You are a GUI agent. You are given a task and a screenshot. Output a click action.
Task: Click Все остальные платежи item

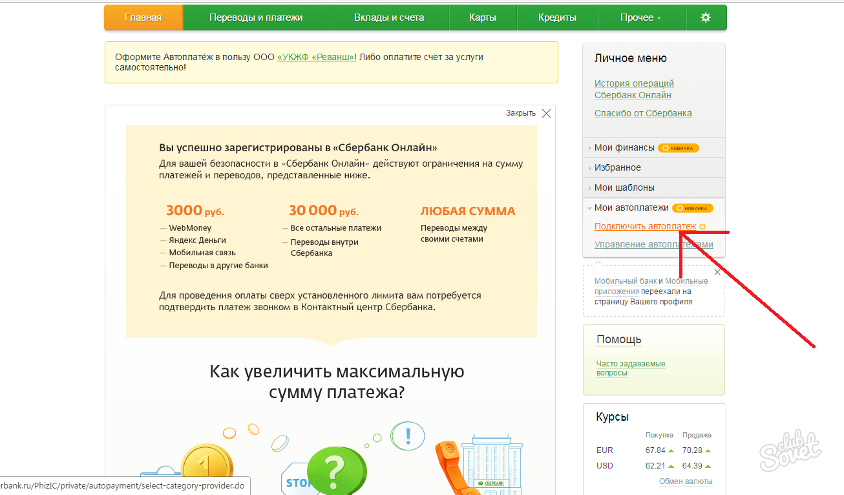pos(336,228)
